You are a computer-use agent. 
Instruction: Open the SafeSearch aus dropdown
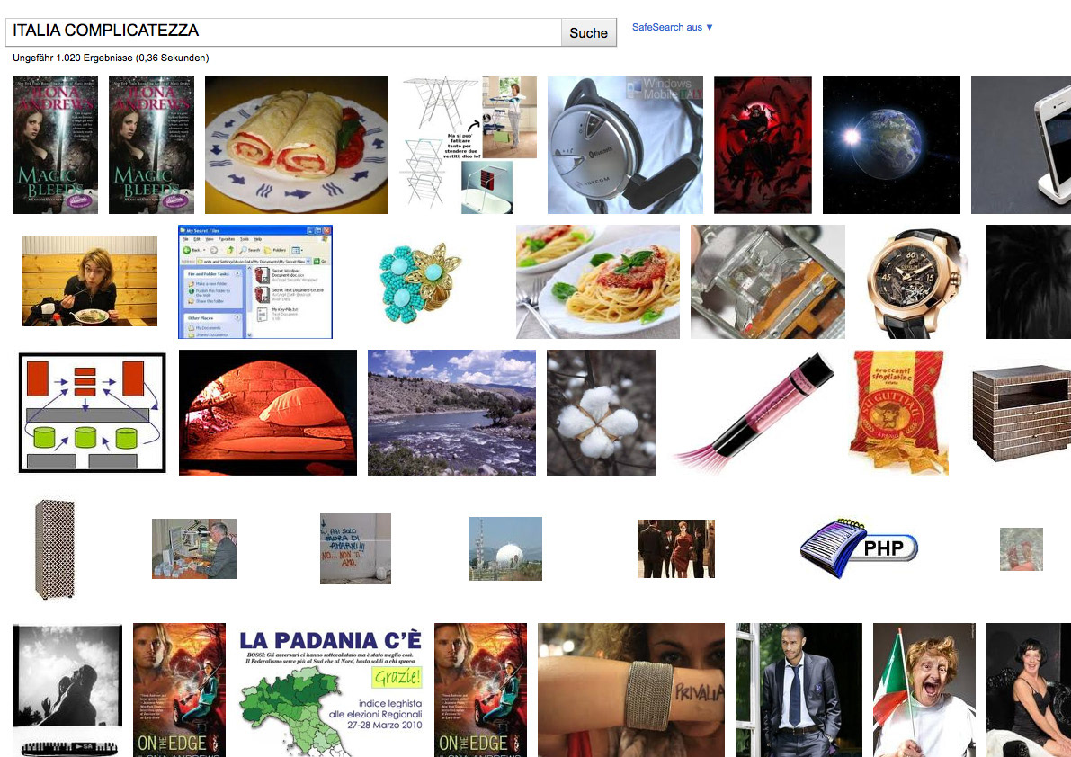(x=672, y=27)
